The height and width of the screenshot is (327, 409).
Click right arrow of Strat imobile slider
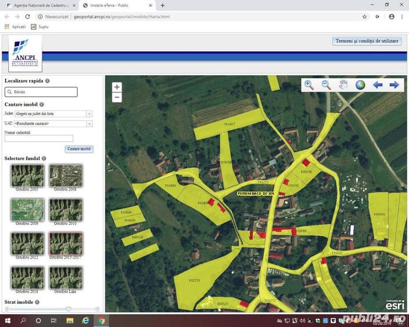97,309
